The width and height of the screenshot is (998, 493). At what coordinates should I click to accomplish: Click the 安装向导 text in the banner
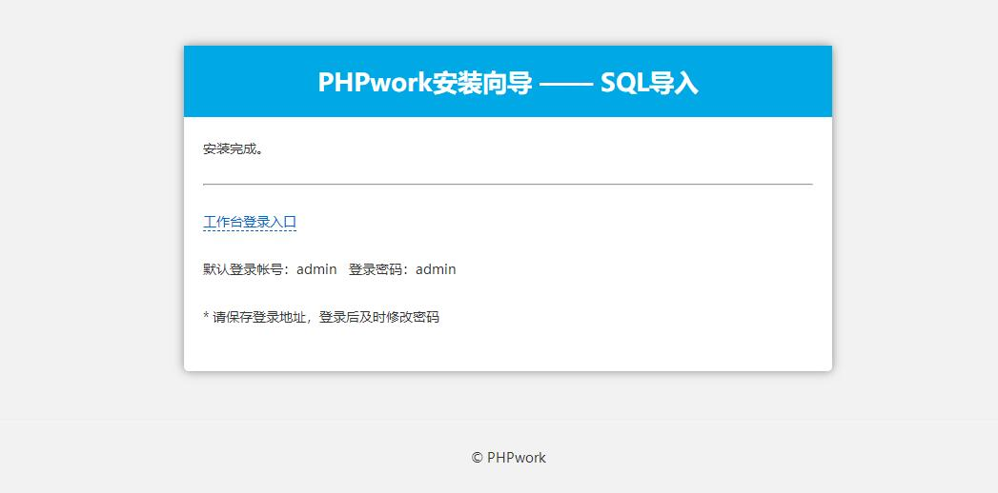tap(481, 83)
